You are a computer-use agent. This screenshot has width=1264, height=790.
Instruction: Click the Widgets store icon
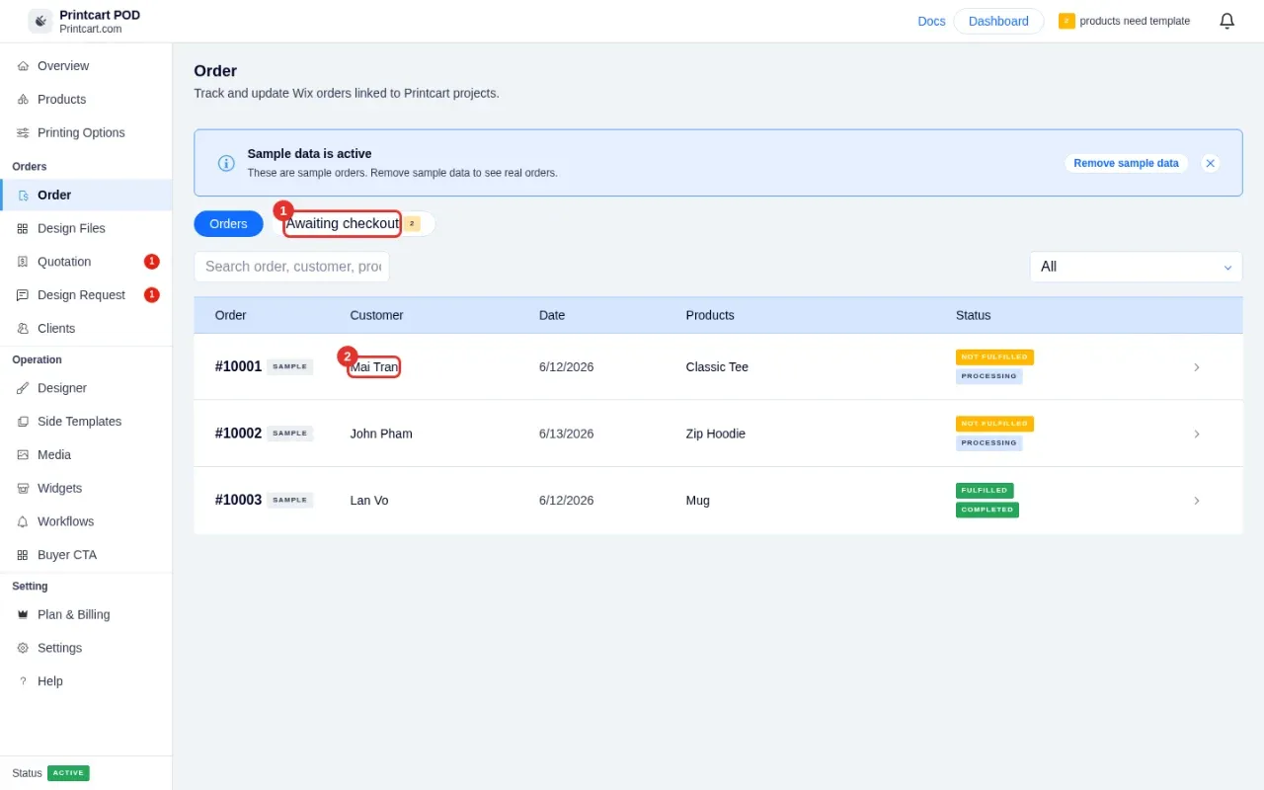(23, 489)
